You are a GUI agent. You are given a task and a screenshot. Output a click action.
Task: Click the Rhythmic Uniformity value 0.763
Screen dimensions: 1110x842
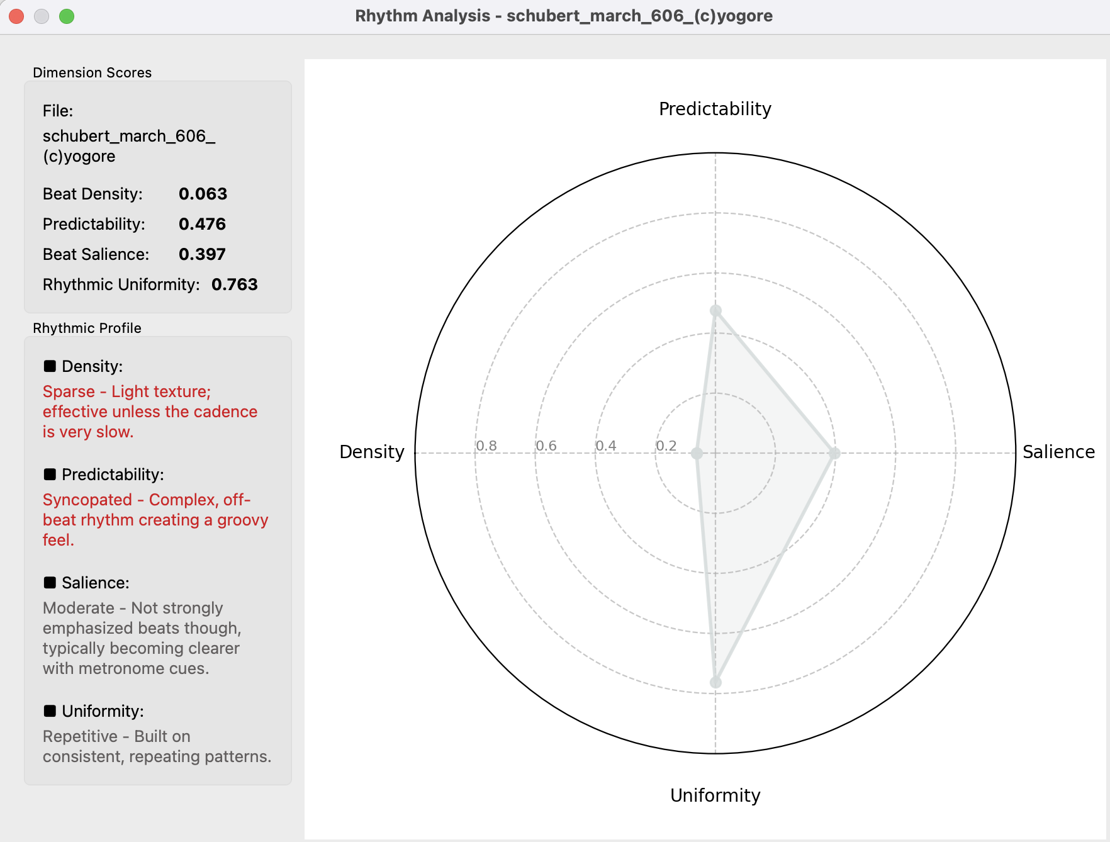pos(234,284)
